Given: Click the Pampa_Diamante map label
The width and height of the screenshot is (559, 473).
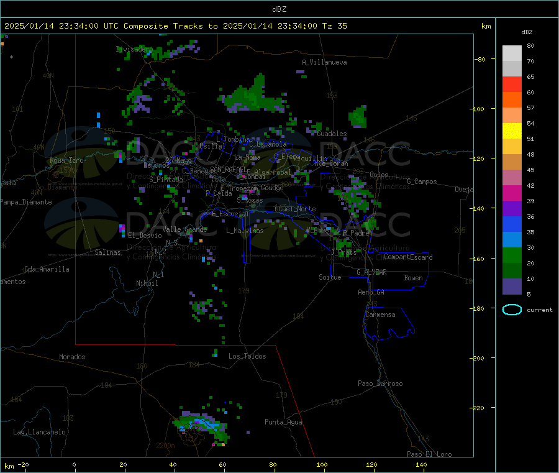Looking at the screenshot, I should coord(25,202).
